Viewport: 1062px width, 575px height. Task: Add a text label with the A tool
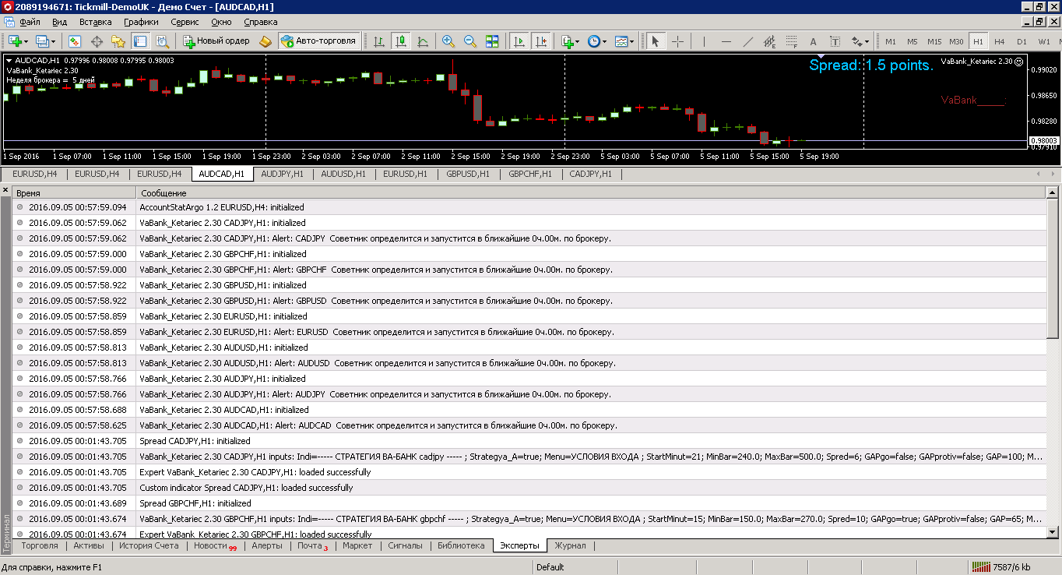coord(813,41)
